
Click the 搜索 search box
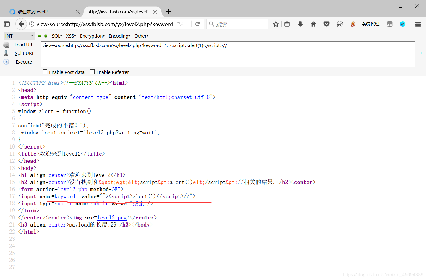pyautogui.click(x=237, y=24)
